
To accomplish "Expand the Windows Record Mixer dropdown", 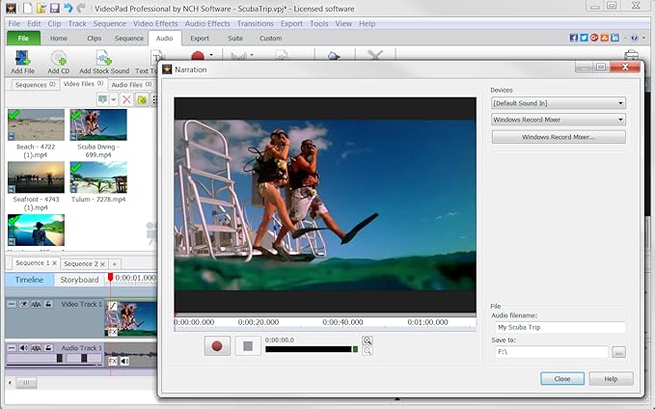I will 558,120.
